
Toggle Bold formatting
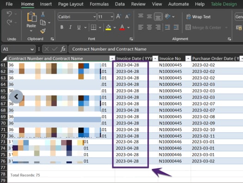click(62, 27)
